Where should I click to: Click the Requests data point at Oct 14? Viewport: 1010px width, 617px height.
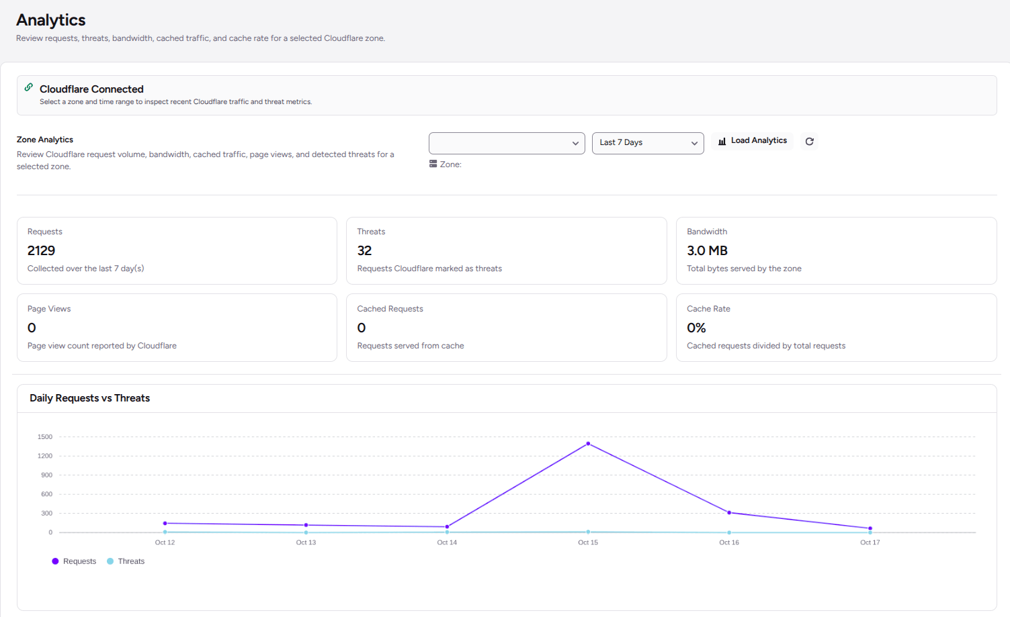[447, 527]
